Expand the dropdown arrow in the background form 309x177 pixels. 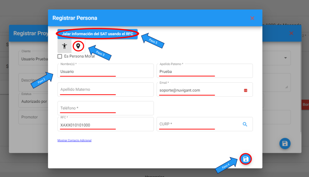click(285, 58)
